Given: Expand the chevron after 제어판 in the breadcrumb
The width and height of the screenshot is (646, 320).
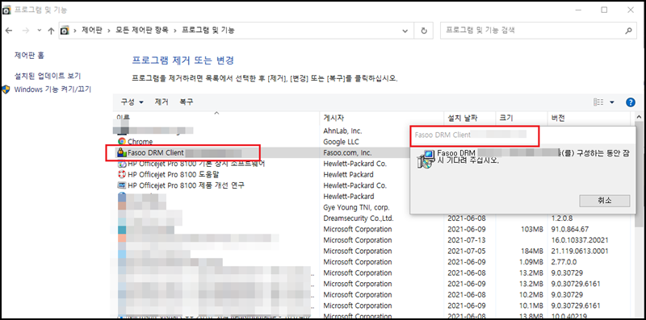Looking at the screenshot, I should click(110, 31).
